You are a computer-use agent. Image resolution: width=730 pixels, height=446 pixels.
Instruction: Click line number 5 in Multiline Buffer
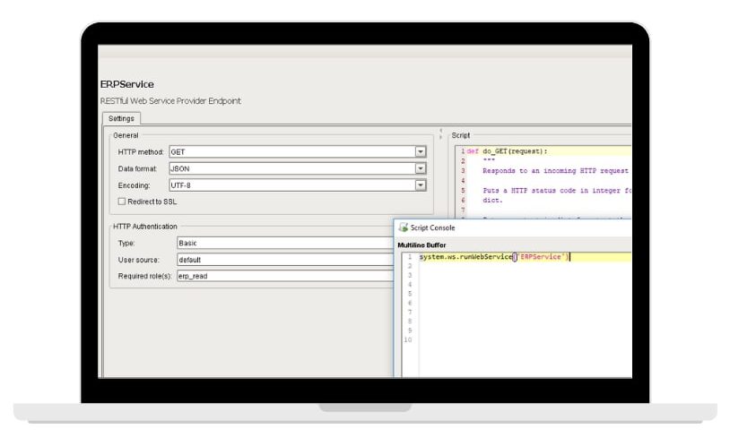click(408, 294)
